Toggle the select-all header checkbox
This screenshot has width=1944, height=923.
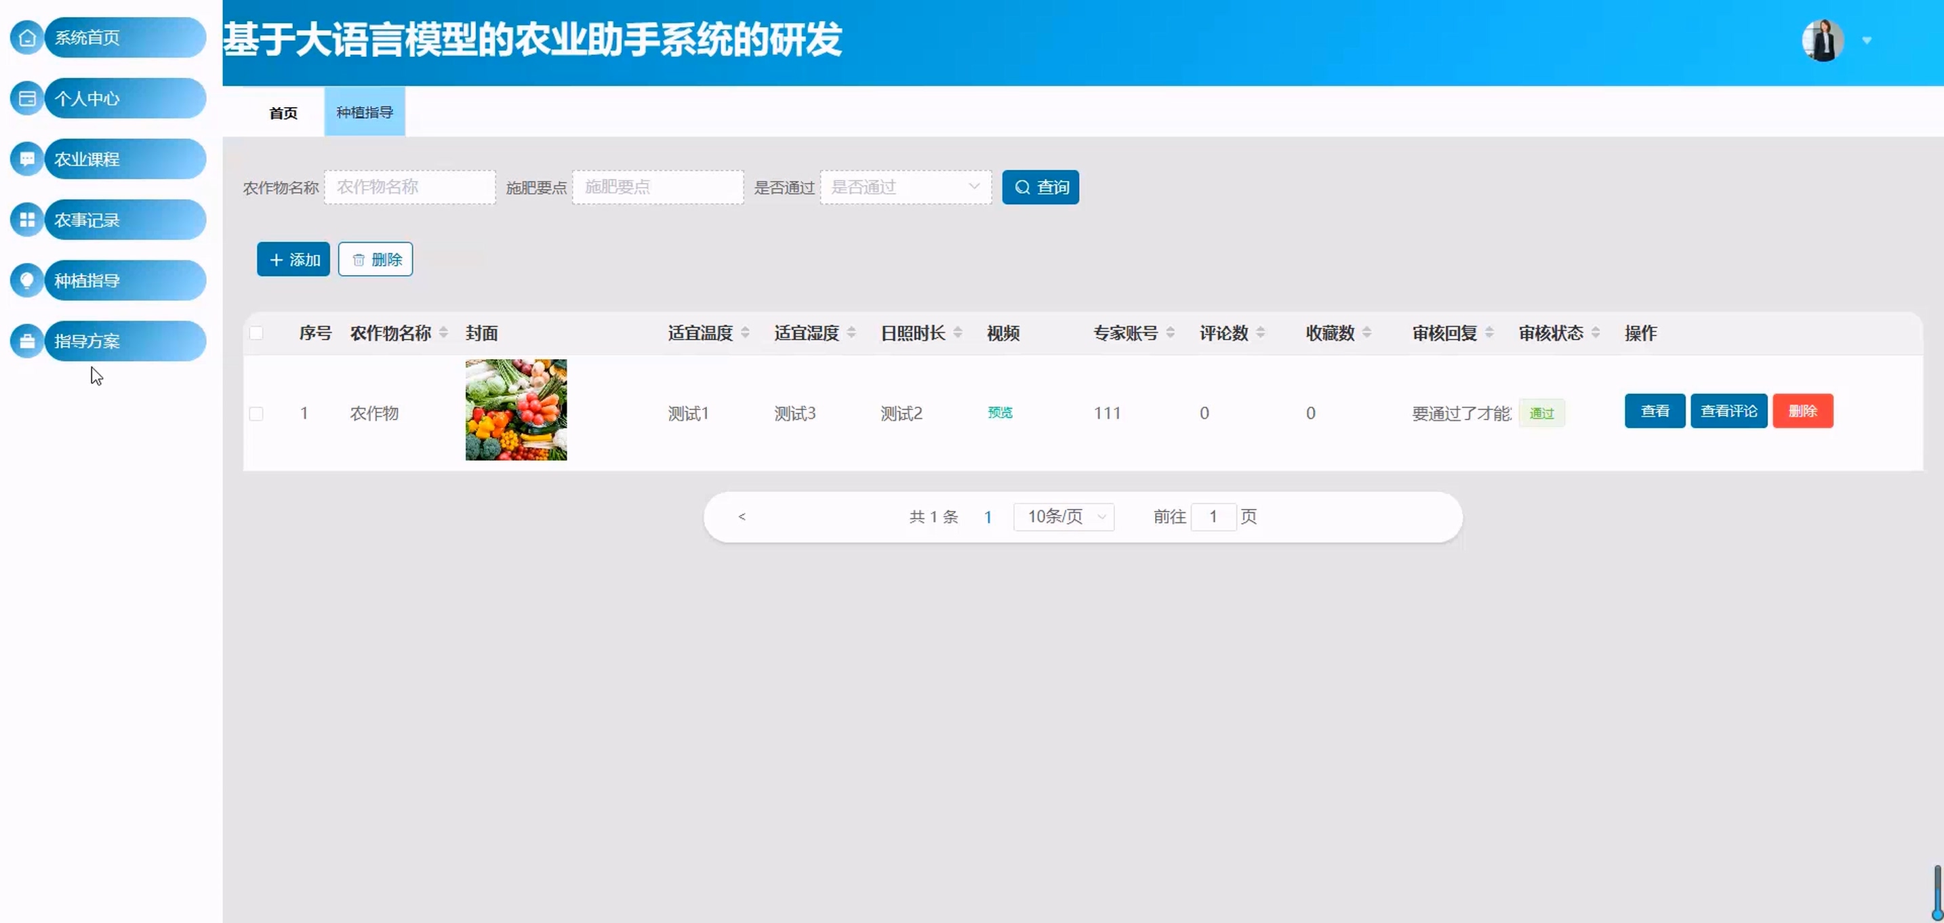[257, 333]
